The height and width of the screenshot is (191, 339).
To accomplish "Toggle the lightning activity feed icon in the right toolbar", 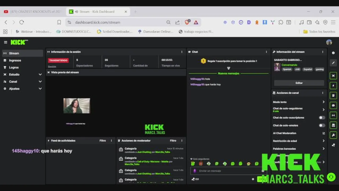I will [x=333, y=85].
